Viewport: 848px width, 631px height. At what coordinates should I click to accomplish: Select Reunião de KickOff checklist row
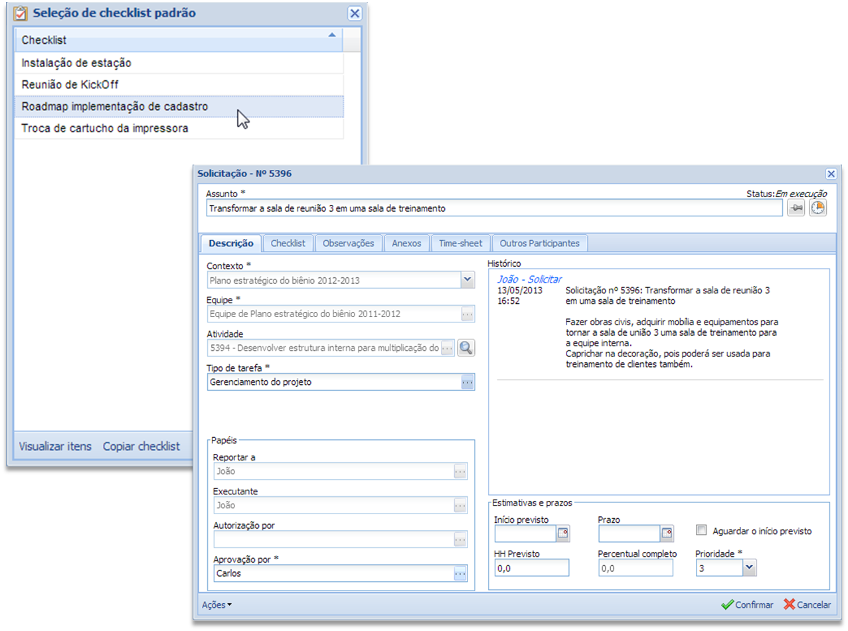pyautogui.click(x=70, y=85)
